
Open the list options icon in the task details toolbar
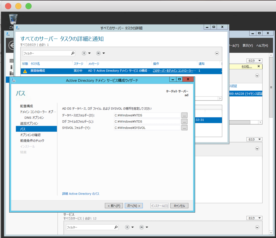pos(84,53)
